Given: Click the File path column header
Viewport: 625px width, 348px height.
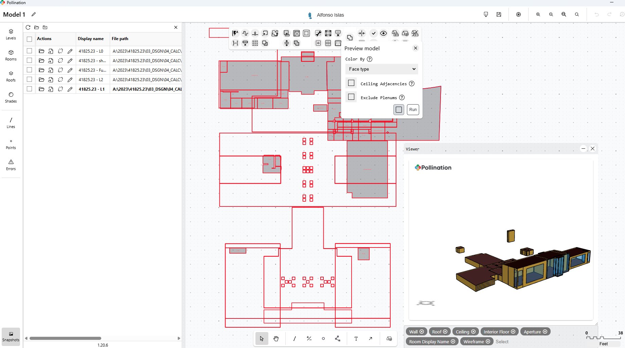Looking at the screenshot, I should (x=120, y=39).
